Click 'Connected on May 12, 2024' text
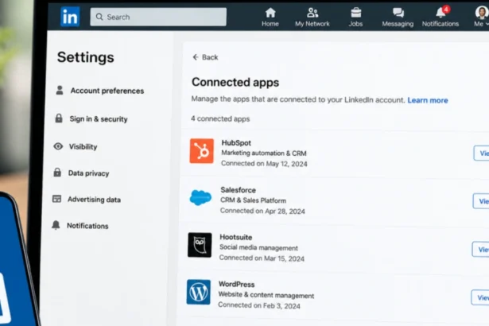 [264, 164]
